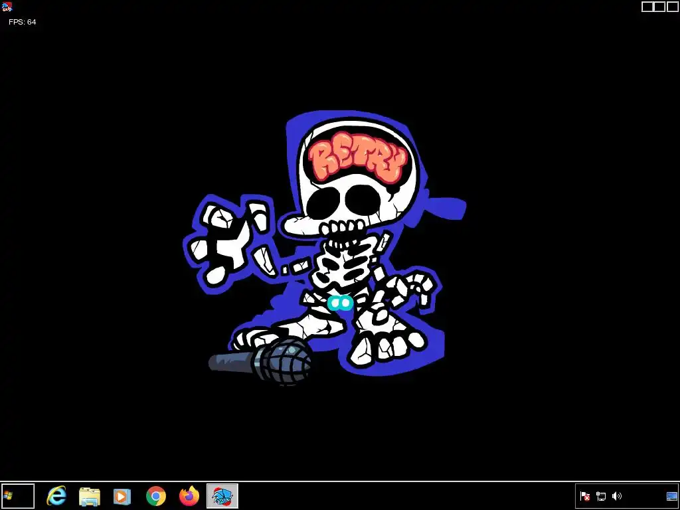Select the Friday Night Funkin taskbar button

222,496
